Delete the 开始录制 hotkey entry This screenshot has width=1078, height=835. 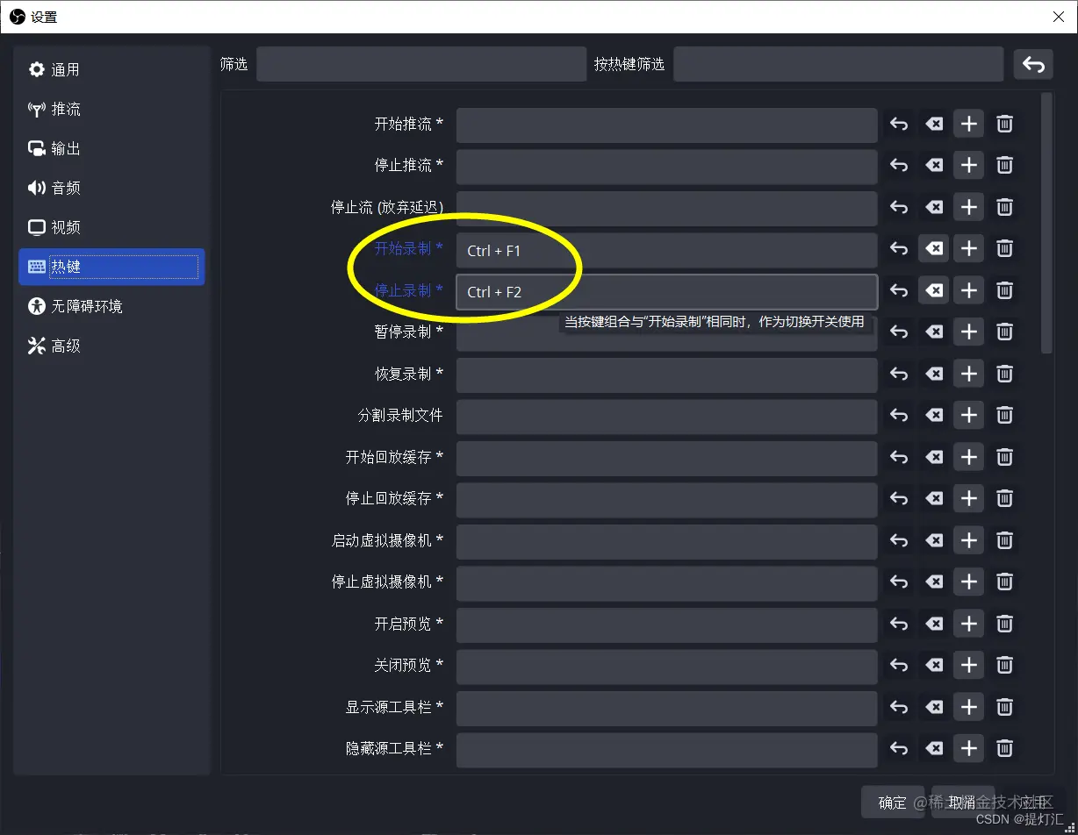[1005, 249]
